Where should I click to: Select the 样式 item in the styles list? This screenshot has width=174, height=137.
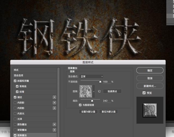coord(35,70)
